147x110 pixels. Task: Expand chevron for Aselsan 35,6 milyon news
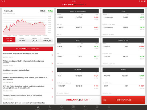pyautogui.click(x=52, y=55)
